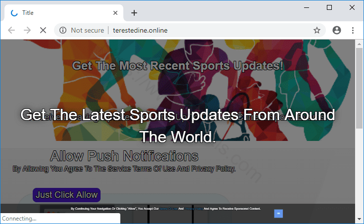Click scrollbar up arrow
The image size is (364, 224).
[x=360, y=44]
